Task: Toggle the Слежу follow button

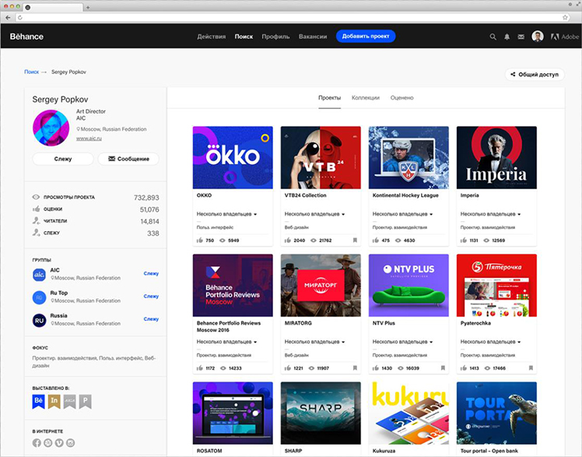Action: 63,159
